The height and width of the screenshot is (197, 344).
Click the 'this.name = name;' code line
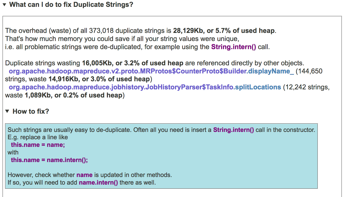[38, 145]
